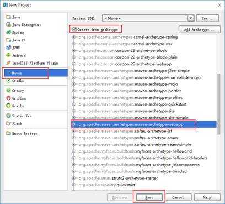Expand camel-archetype-war node
The image size is (225, 204).
tap(74, 44)
